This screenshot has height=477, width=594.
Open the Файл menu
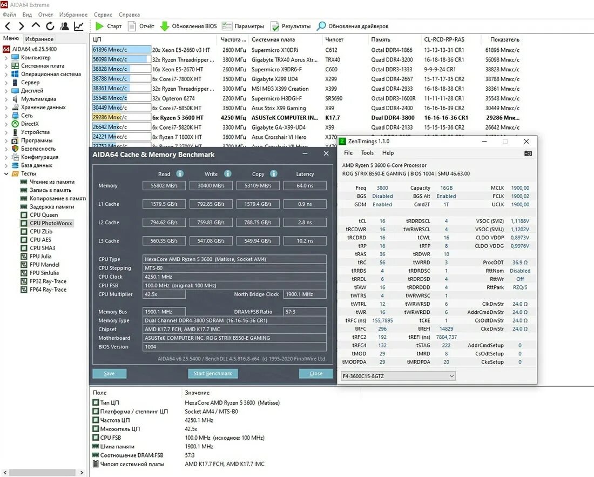9,15
